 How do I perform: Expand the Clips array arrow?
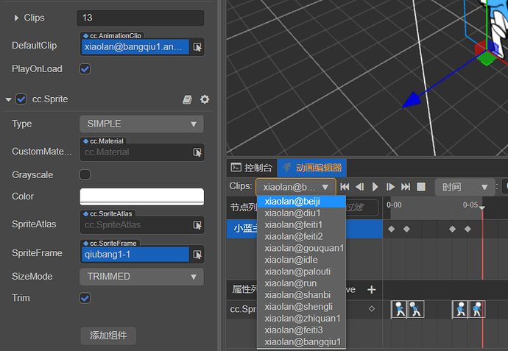point(16,18)
